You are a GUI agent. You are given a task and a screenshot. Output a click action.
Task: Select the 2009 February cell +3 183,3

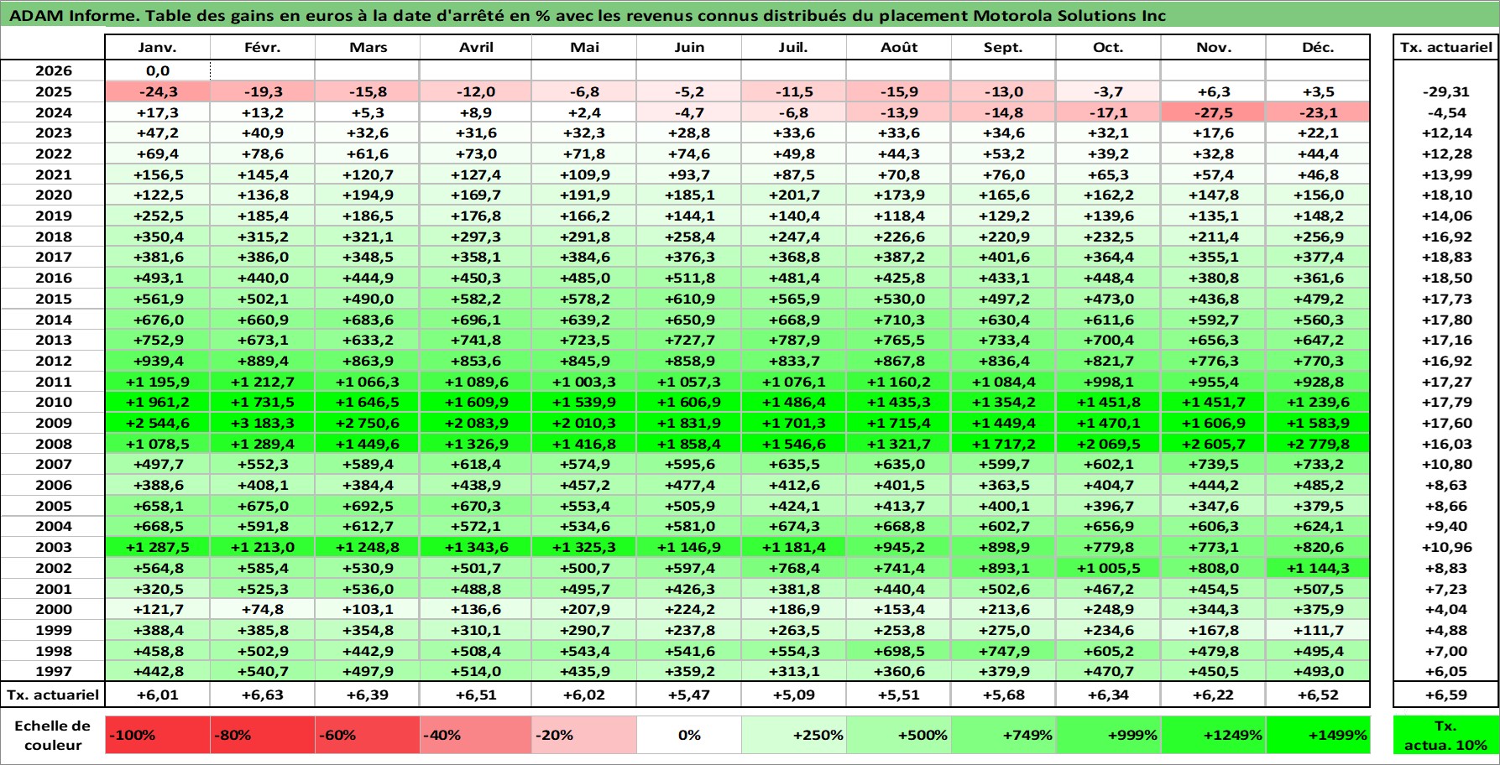tap(263, 423)
